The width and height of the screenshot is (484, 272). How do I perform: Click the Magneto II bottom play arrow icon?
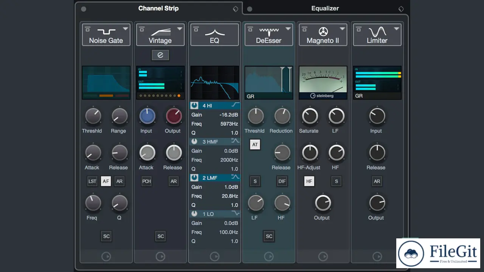tap(323, 257)
